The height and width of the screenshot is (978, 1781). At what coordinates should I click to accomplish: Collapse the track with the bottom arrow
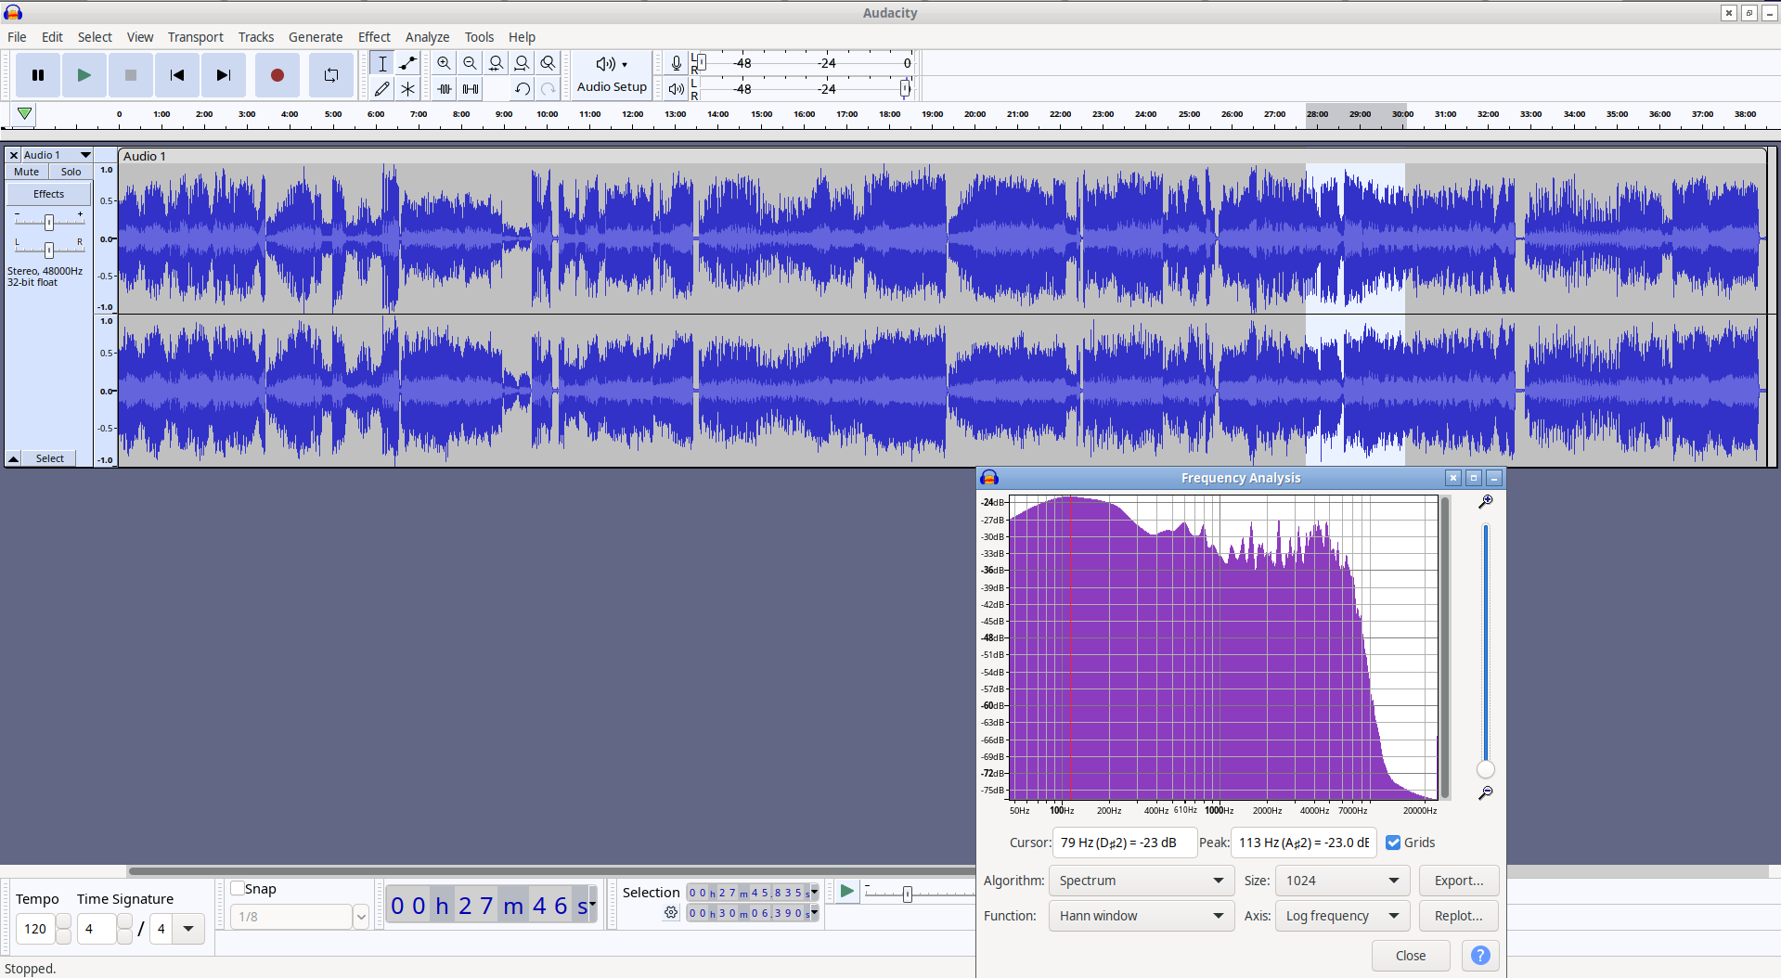click(x=14, y=458)
